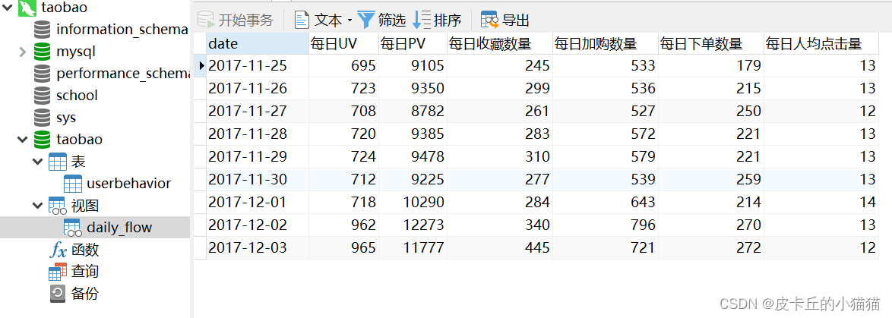The image size is (892, 318).
Task: Click the performance_schema database icon
Action: pyautogui.click(x=42, y=74)
